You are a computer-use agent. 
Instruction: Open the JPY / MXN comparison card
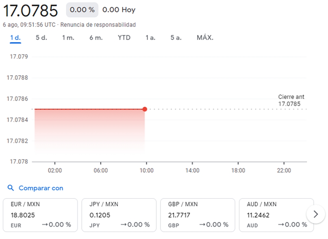[x=119, y=215]
